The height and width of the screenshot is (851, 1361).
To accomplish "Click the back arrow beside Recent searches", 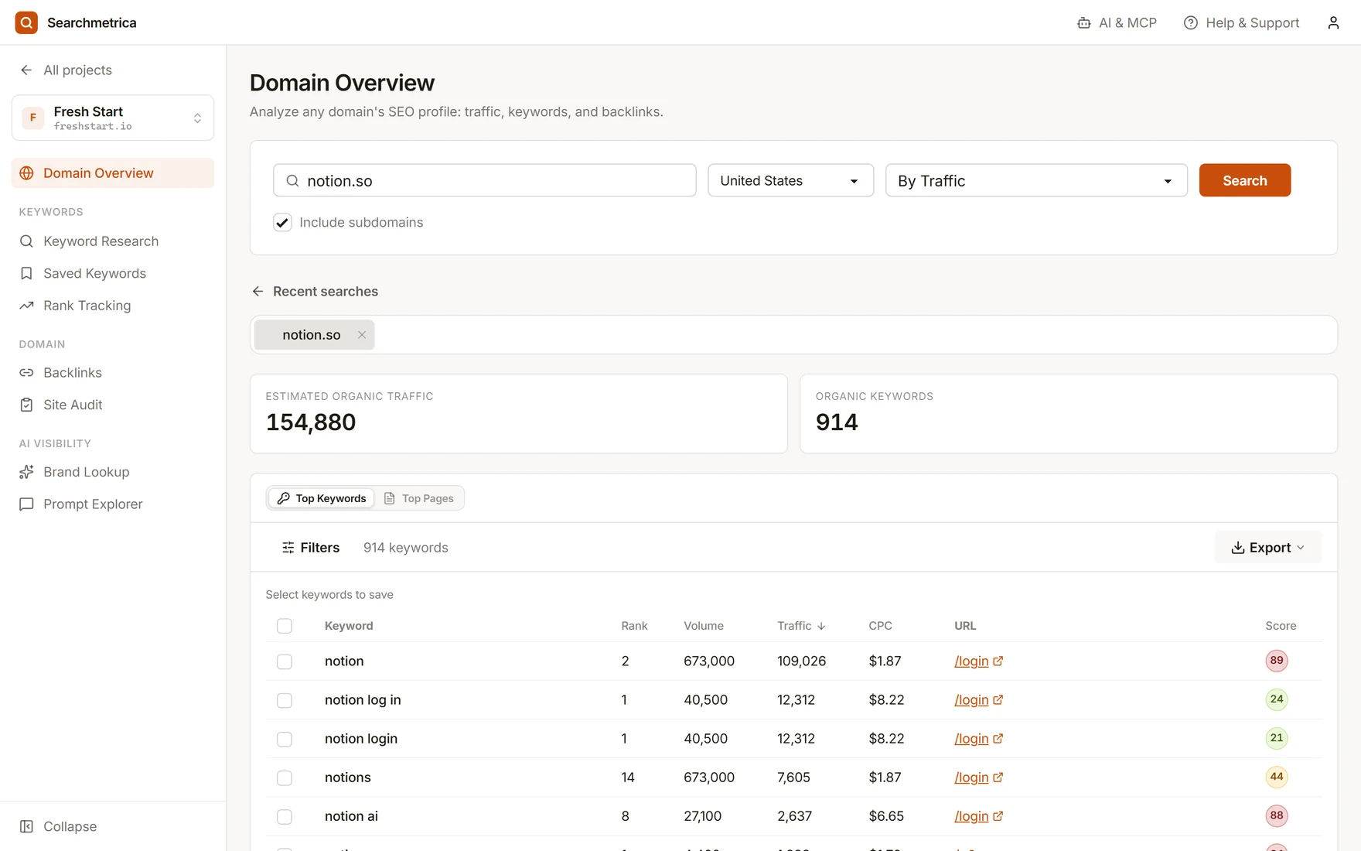I will click(258, 292).
